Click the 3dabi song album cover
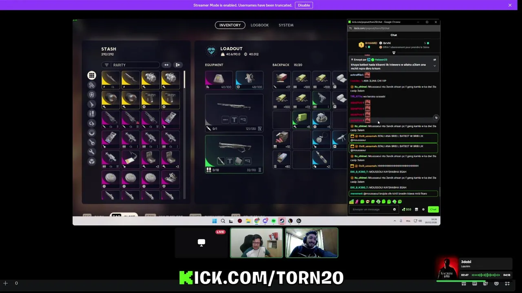The image size is (522, 293). coord(447,269)
